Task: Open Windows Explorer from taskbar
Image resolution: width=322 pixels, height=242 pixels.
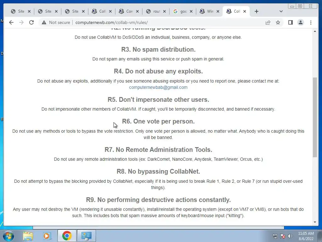Action: point(28,236)
